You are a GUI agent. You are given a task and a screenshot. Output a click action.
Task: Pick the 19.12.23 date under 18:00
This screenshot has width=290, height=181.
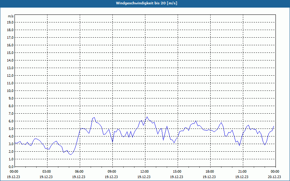pyautogui.click(x=209, y=177)
